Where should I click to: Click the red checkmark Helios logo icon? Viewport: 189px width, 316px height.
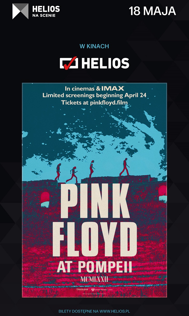pyautogui.click(x=69, y=63)
